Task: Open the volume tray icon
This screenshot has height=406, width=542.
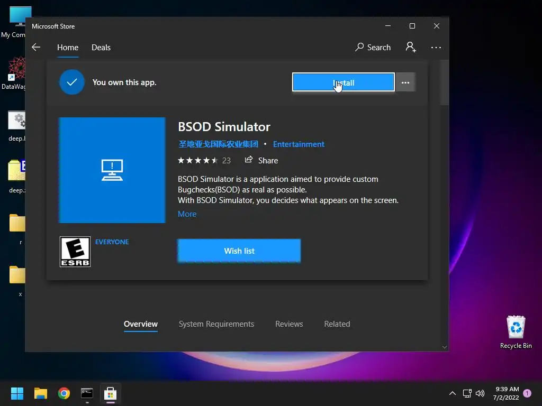Action: 480,393
